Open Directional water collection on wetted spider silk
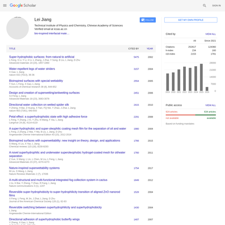 (x=39, y=105)
